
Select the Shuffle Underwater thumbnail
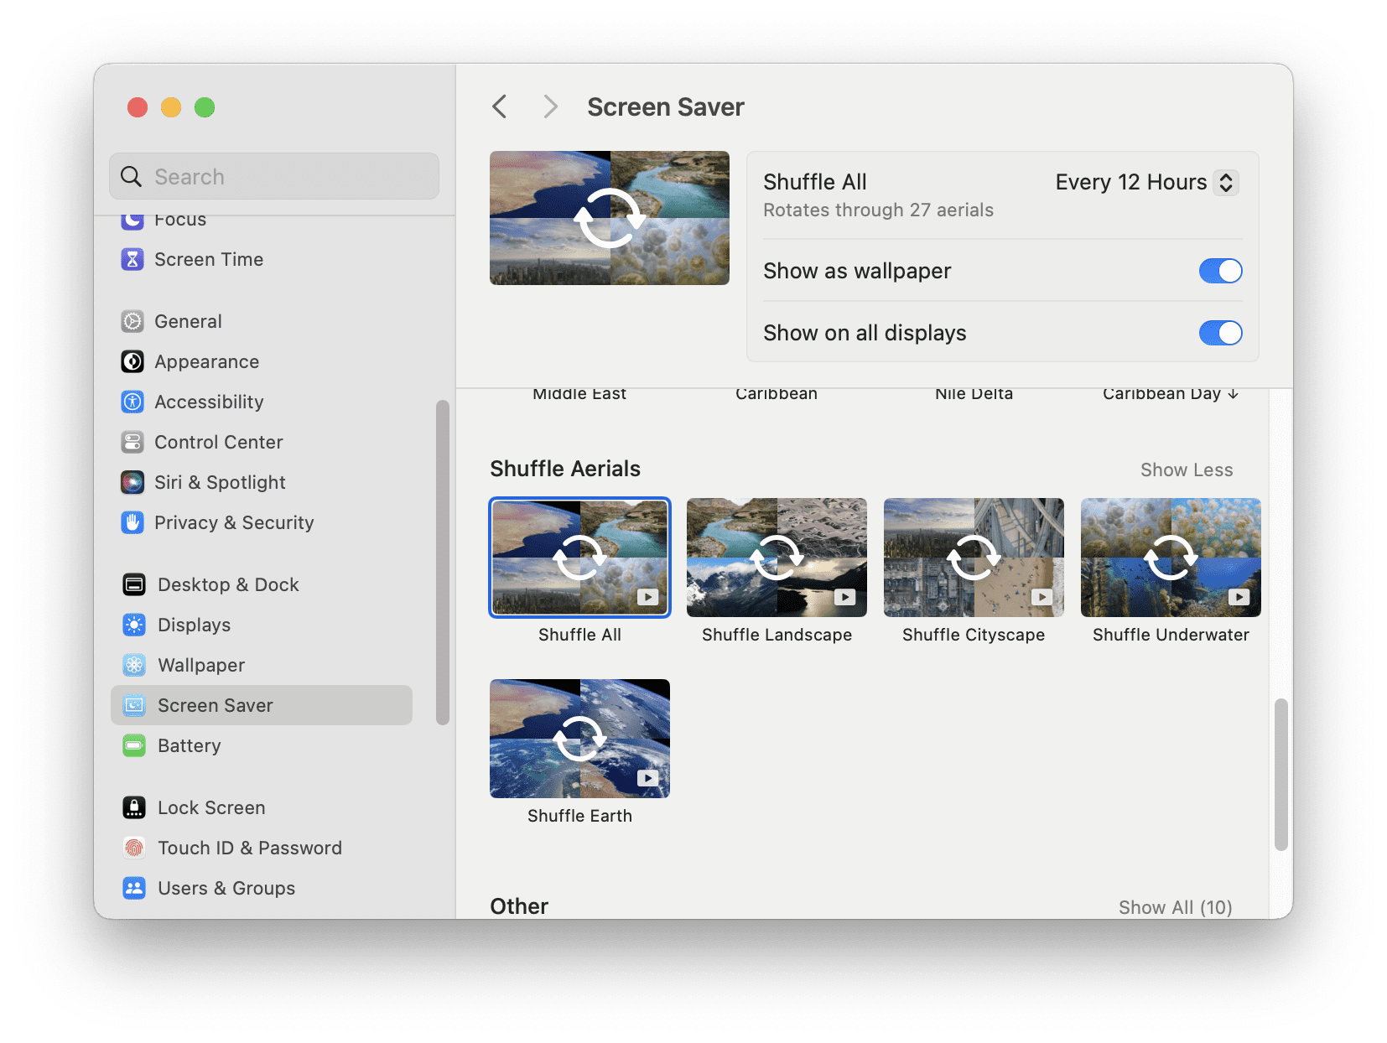tap(1171, 558)
